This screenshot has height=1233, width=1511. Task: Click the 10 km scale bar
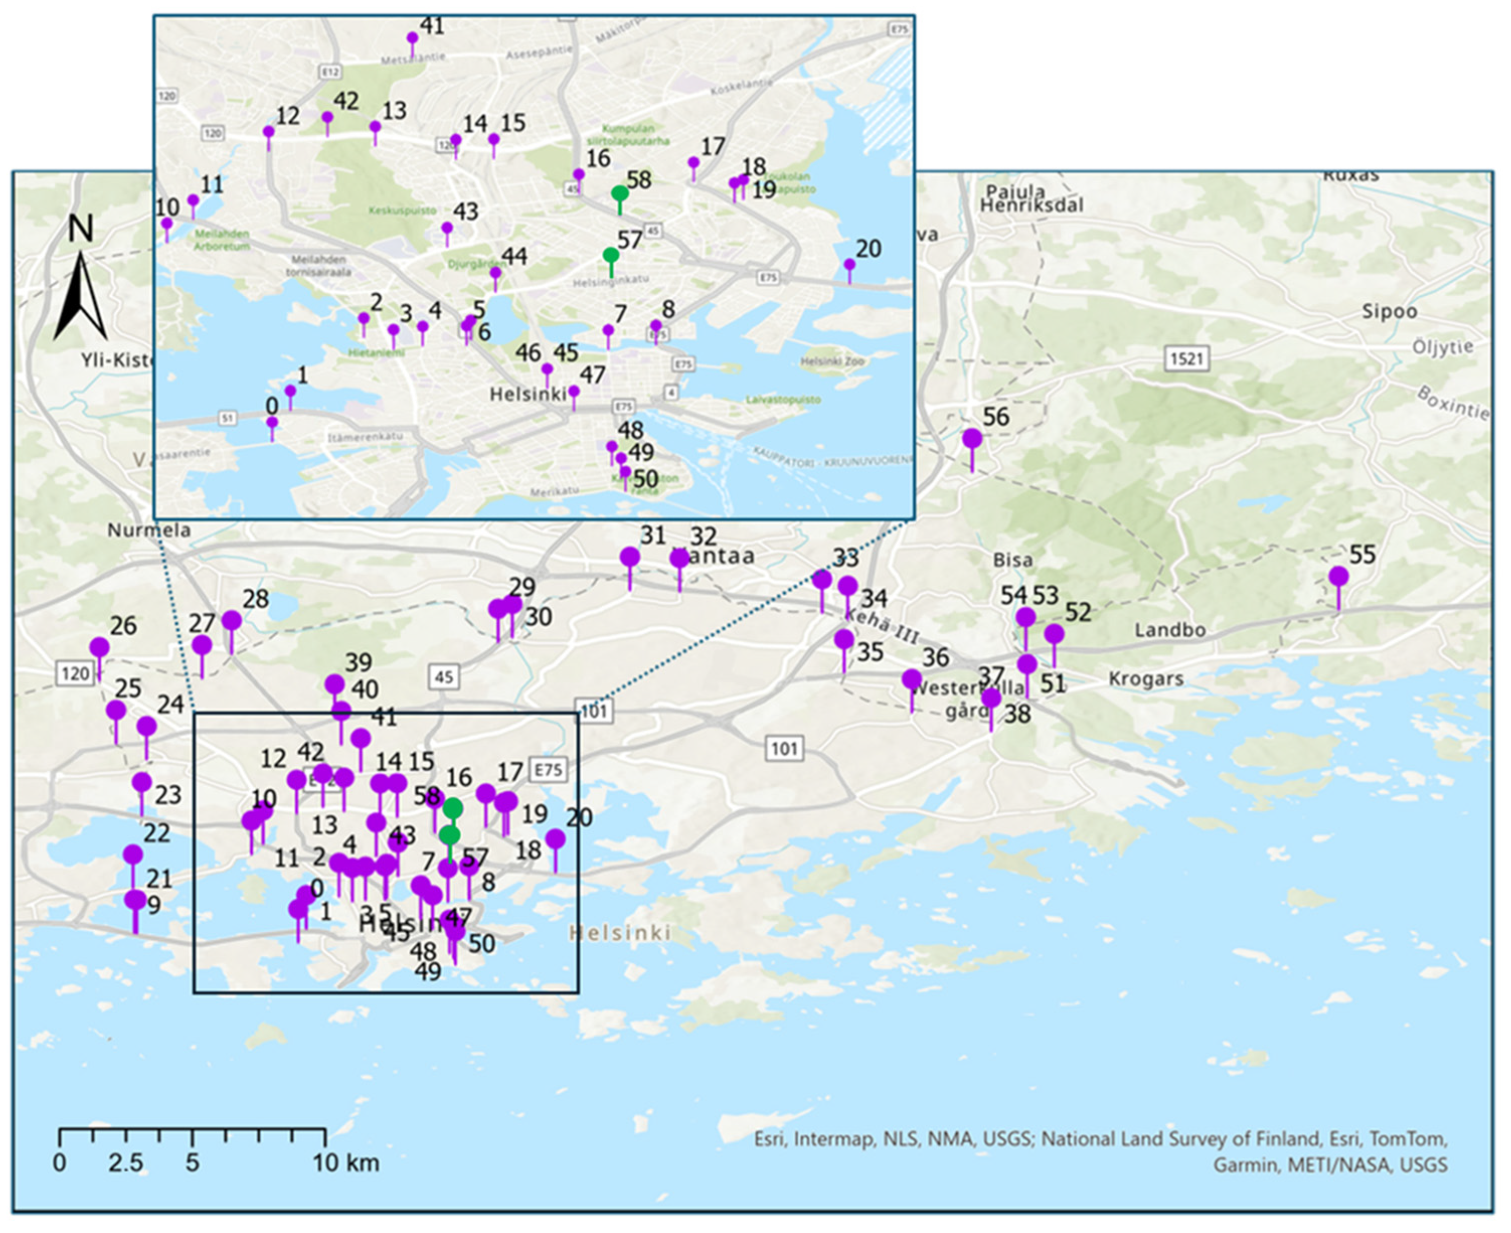pyautogui.click(x=192, y=1137)
